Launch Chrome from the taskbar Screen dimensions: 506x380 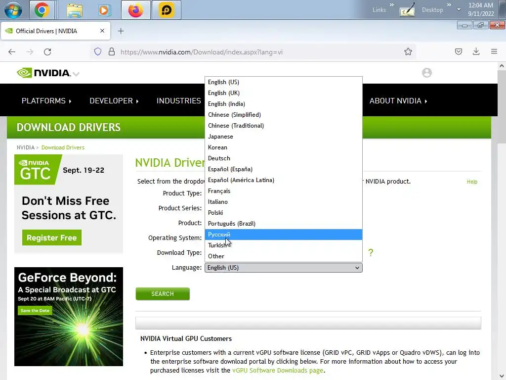(x=42, y=10)
